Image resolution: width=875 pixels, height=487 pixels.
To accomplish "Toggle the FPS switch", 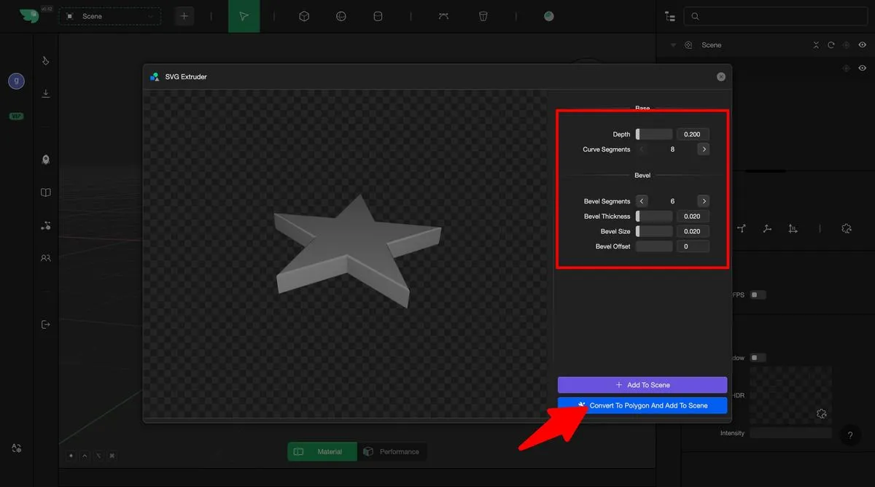I will pos(758,295).
